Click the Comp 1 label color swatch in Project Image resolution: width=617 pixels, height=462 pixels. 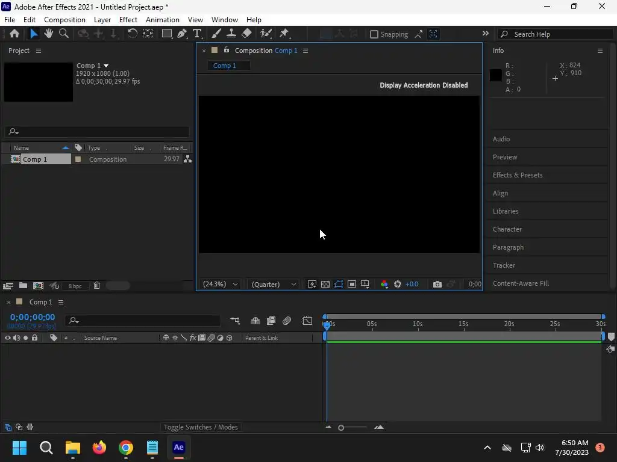(78, 159)
